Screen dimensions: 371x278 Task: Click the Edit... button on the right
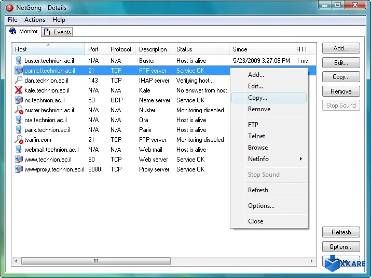[341, 62]
